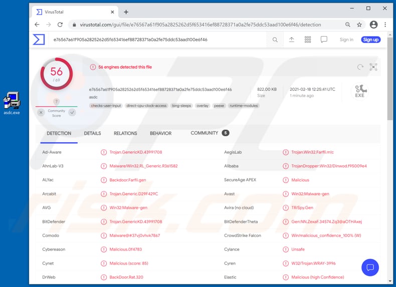Click the direct-cpu-clock-access tag
This screenshot has height=287, width=396.
tap(146, 106)
